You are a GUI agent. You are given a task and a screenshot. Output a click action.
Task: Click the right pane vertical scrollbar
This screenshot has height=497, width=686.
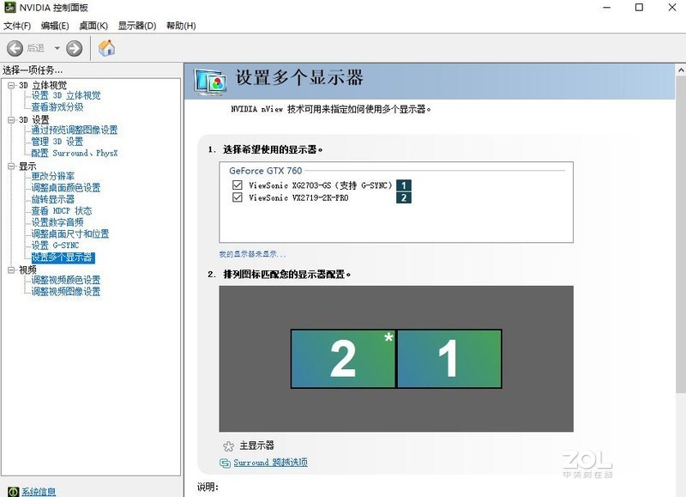coord(681,233)
